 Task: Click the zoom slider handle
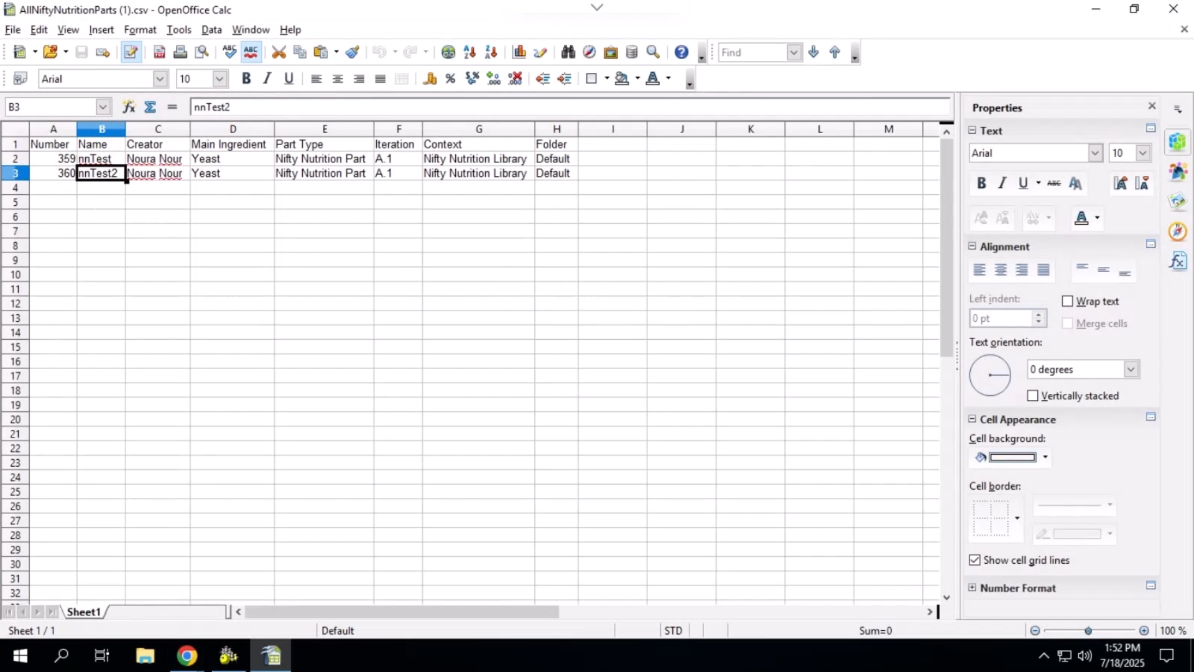(x=1088, y=630)
